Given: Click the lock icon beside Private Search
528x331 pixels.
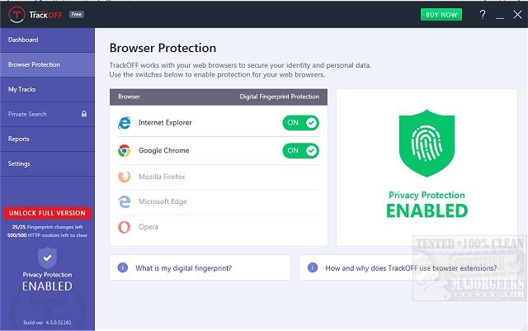Looking at the screenshot, I should (x=84, y=114).
